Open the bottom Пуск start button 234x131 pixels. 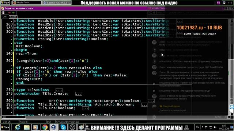[5, 127]
